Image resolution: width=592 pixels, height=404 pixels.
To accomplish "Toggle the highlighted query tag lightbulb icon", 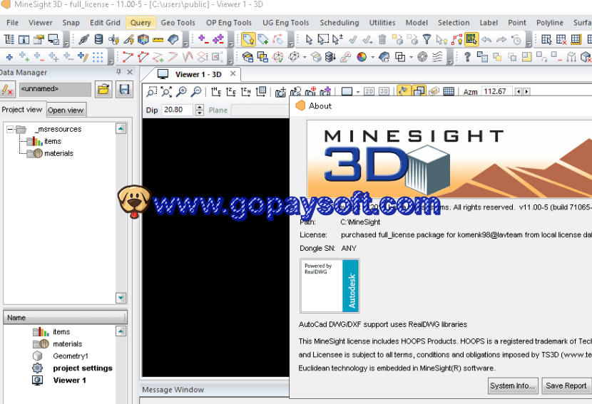I will 248,39.
